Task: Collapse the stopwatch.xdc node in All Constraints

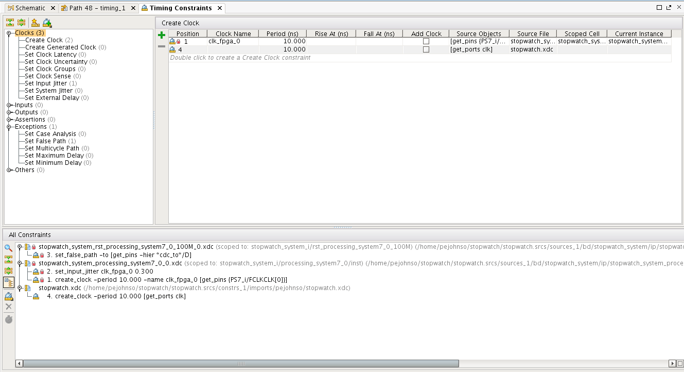Action: [20, 288]
